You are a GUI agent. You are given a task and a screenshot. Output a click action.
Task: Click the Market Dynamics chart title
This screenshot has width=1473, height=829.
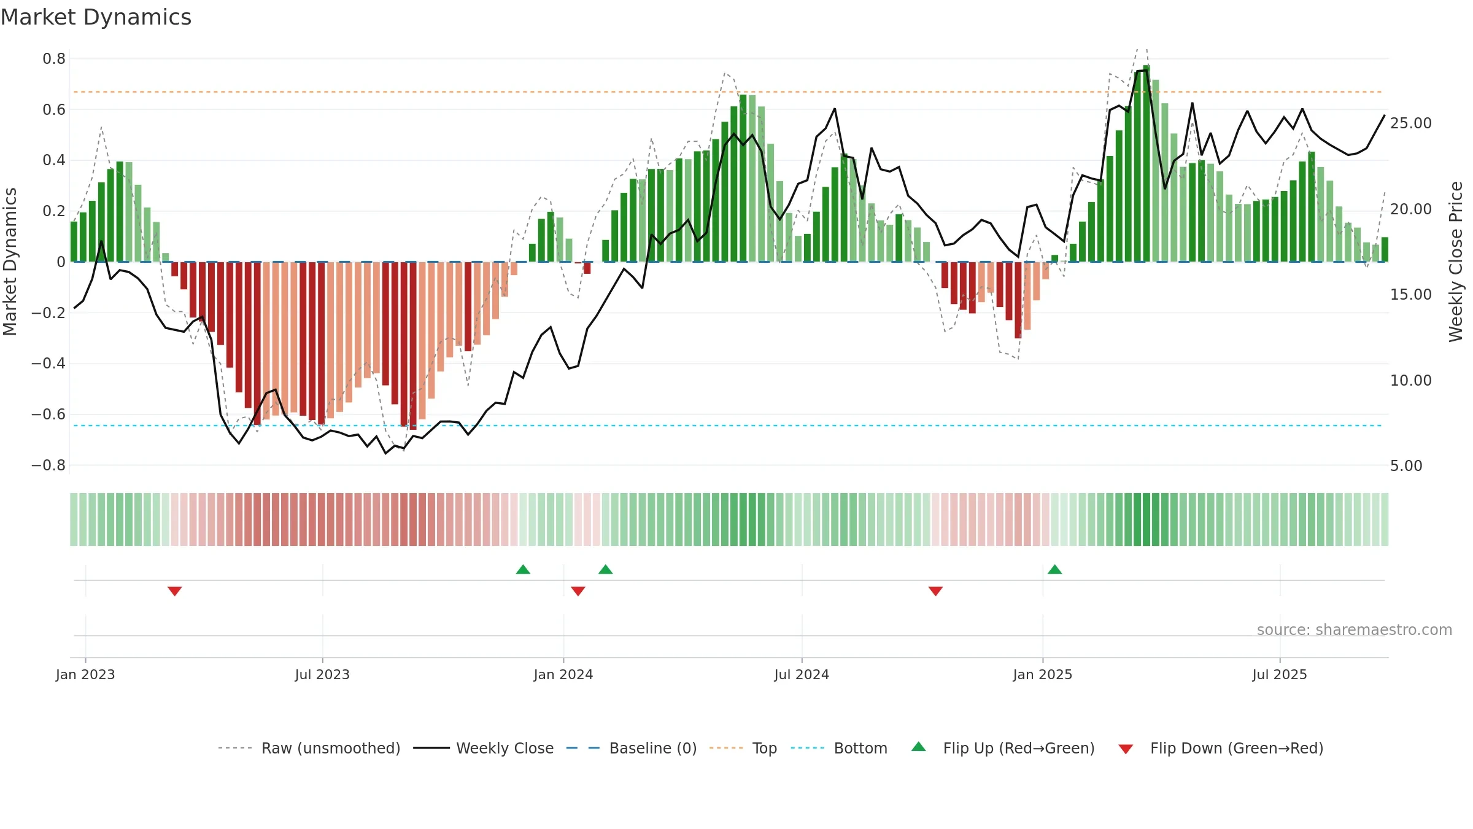coord(96,17)
